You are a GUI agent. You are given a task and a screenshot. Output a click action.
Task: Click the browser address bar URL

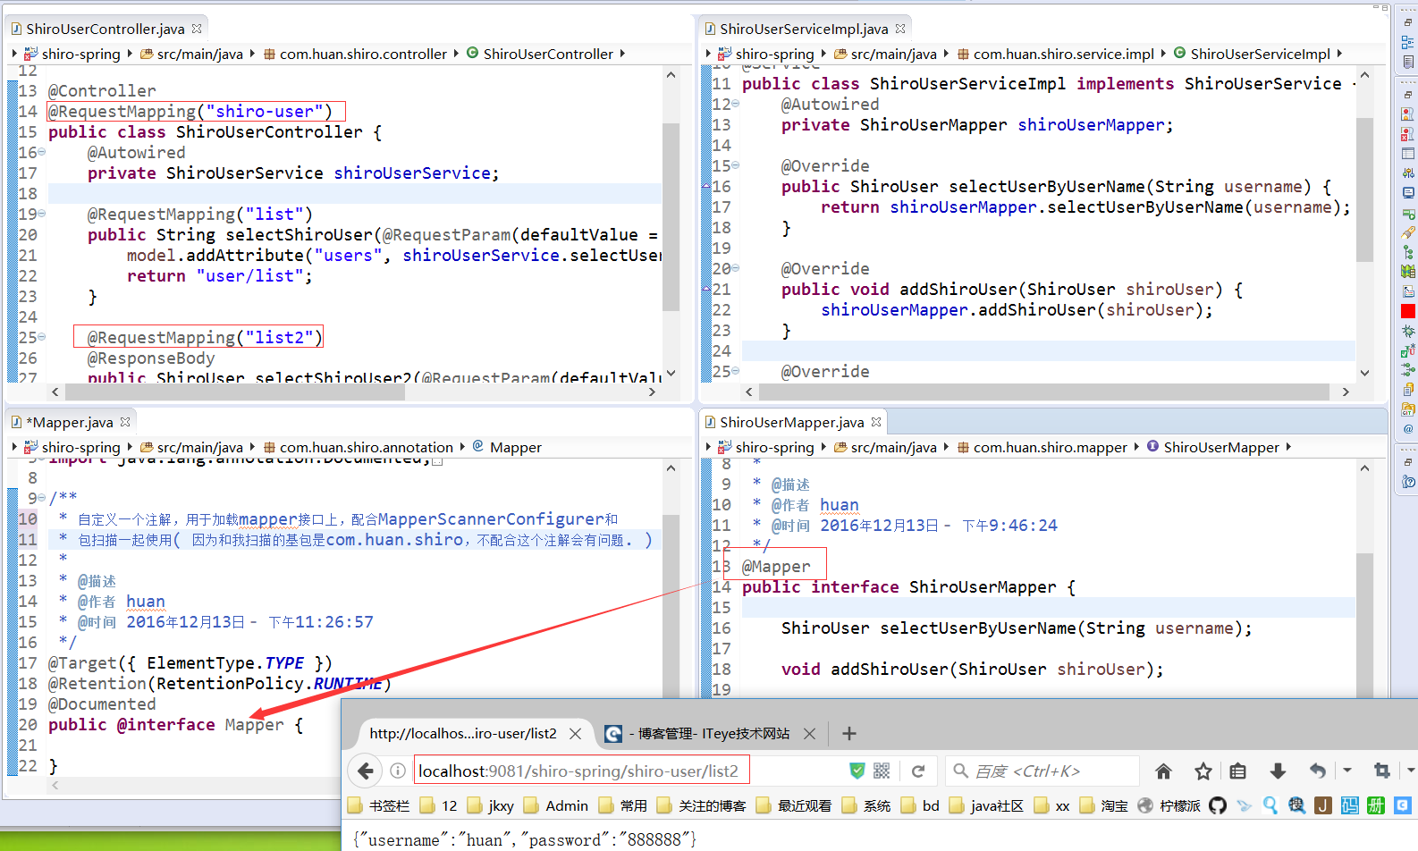pyautogui.click(x=578, y=771)
